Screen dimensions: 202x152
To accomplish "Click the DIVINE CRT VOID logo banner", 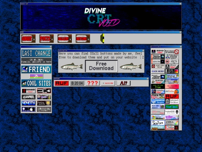I will coord(101,17).
